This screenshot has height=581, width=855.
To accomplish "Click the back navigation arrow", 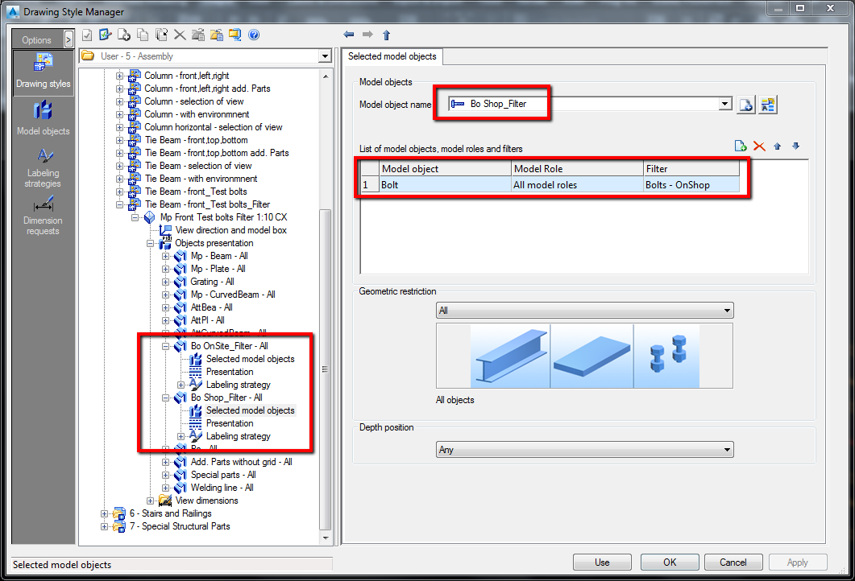I will (x=349, y=35).
